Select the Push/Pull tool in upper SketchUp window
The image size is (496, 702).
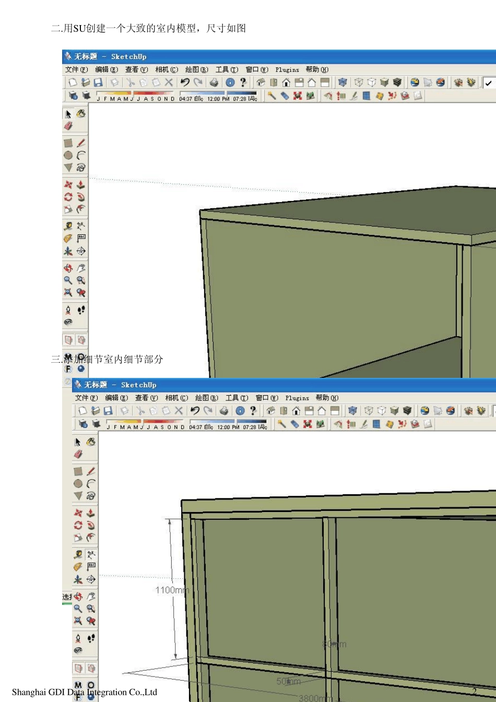81,185
